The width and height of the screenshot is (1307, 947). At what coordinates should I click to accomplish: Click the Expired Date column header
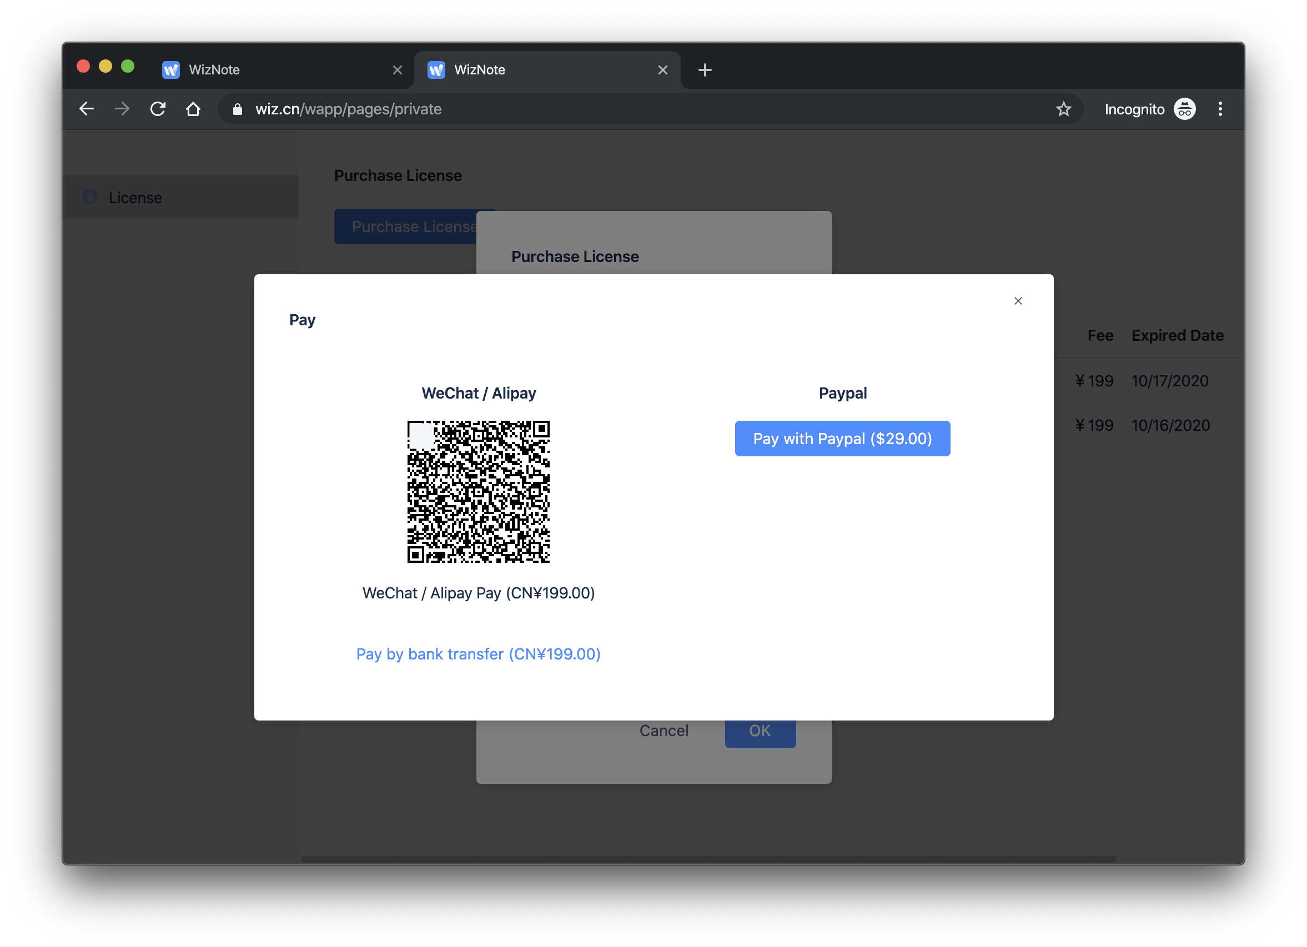point(1177,335)
